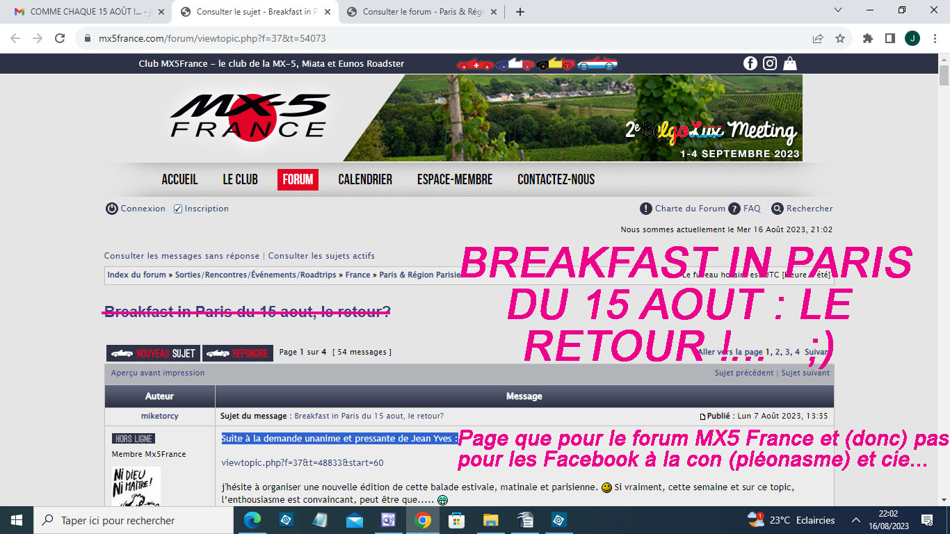Click the Belgian flag car icon
950x534 pixels.
557,65
